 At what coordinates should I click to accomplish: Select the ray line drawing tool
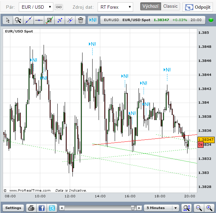pos(60,20)
